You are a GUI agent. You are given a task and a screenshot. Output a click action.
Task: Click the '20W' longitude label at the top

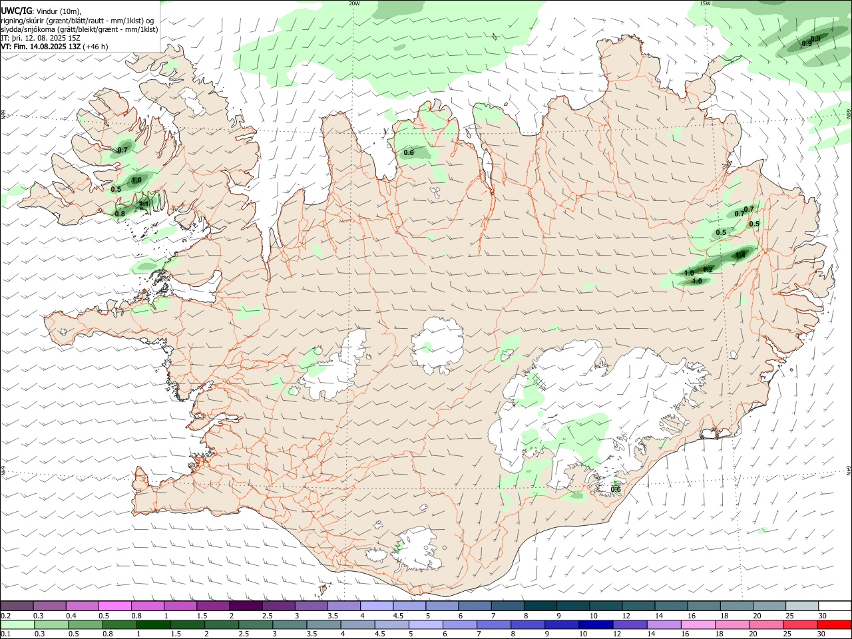(355, 3)
